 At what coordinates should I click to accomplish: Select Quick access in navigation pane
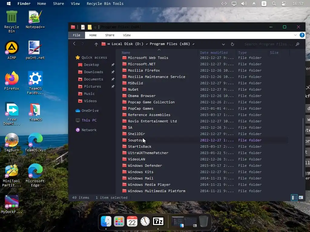(x=91, y=57)
